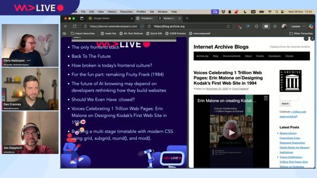The width and height of the screenshot is (317, 178).
Task: Add this page to favourites with star icon
Action: [x=228, y=26]
